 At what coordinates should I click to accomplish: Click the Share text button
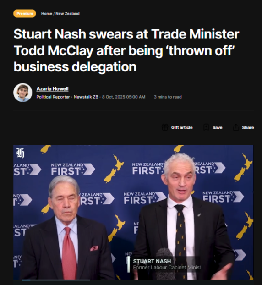click(248, 127)
